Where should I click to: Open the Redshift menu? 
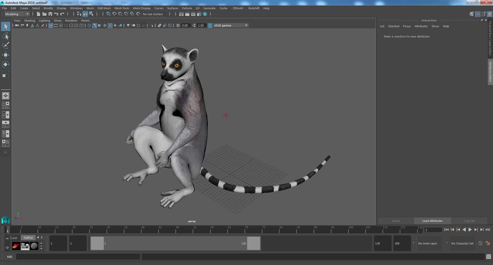(254, 8)
